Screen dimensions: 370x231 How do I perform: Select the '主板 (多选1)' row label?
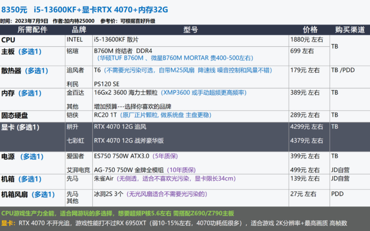tap(21, 51)
